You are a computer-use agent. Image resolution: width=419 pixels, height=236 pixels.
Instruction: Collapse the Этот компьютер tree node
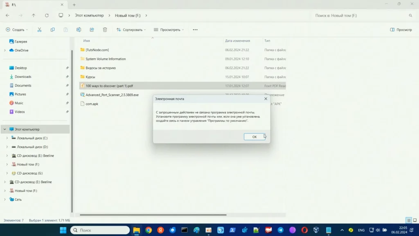point(5,129)
